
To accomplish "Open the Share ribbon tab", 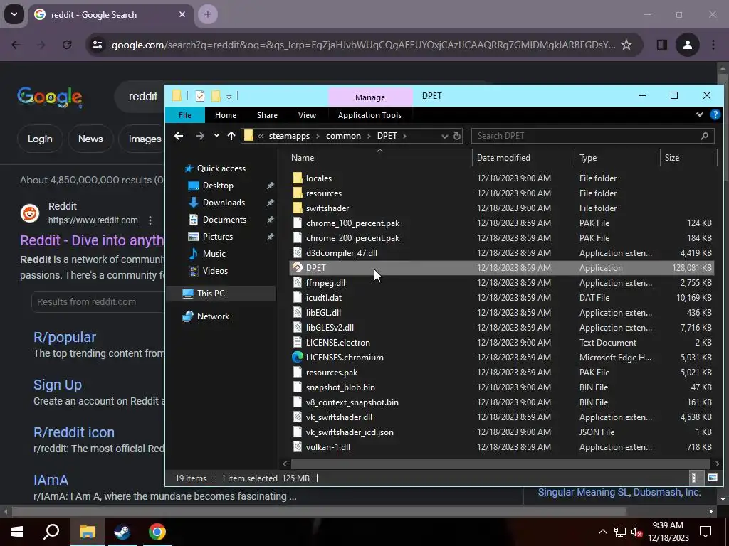I will pyautogui.click(x=267, y=115).
